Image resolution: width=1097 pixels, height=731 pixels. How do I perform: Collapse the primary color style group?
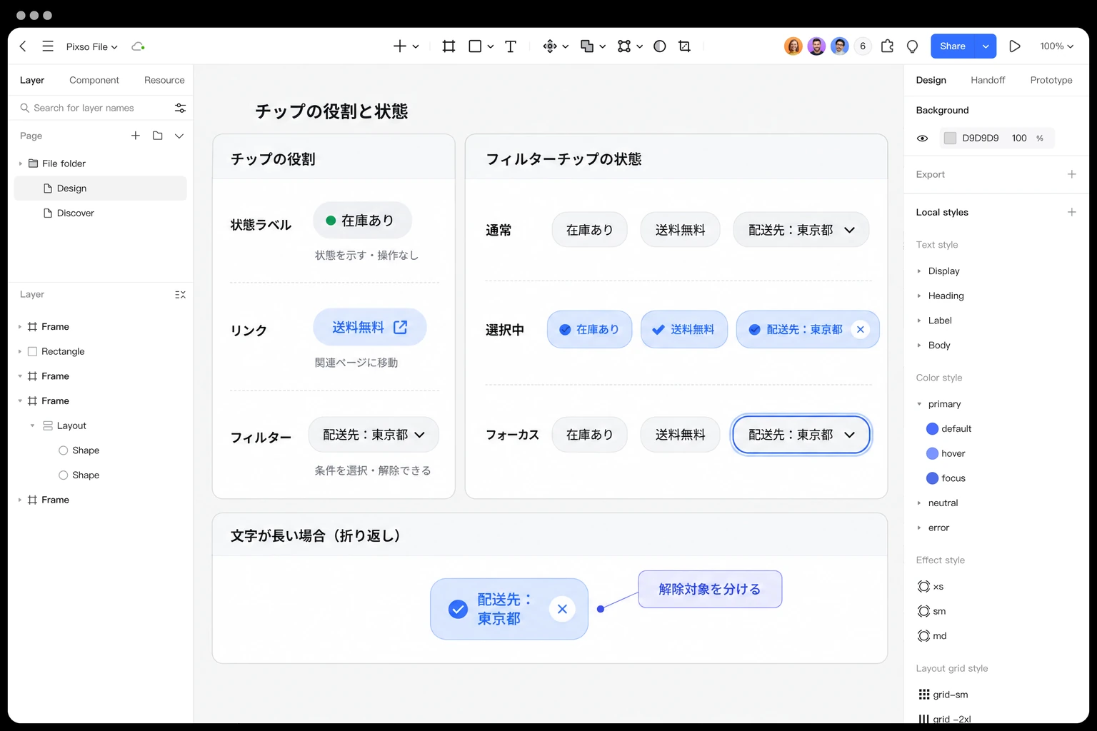[x=919, y=404]
